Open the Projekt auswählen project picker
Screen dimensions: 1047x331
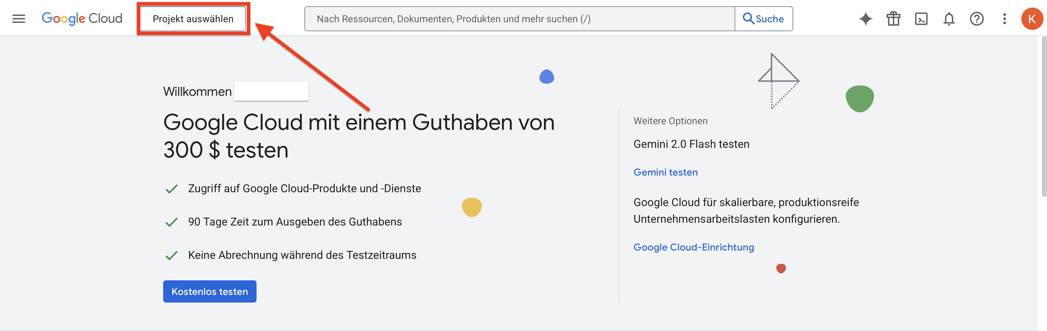coord(193,19)
